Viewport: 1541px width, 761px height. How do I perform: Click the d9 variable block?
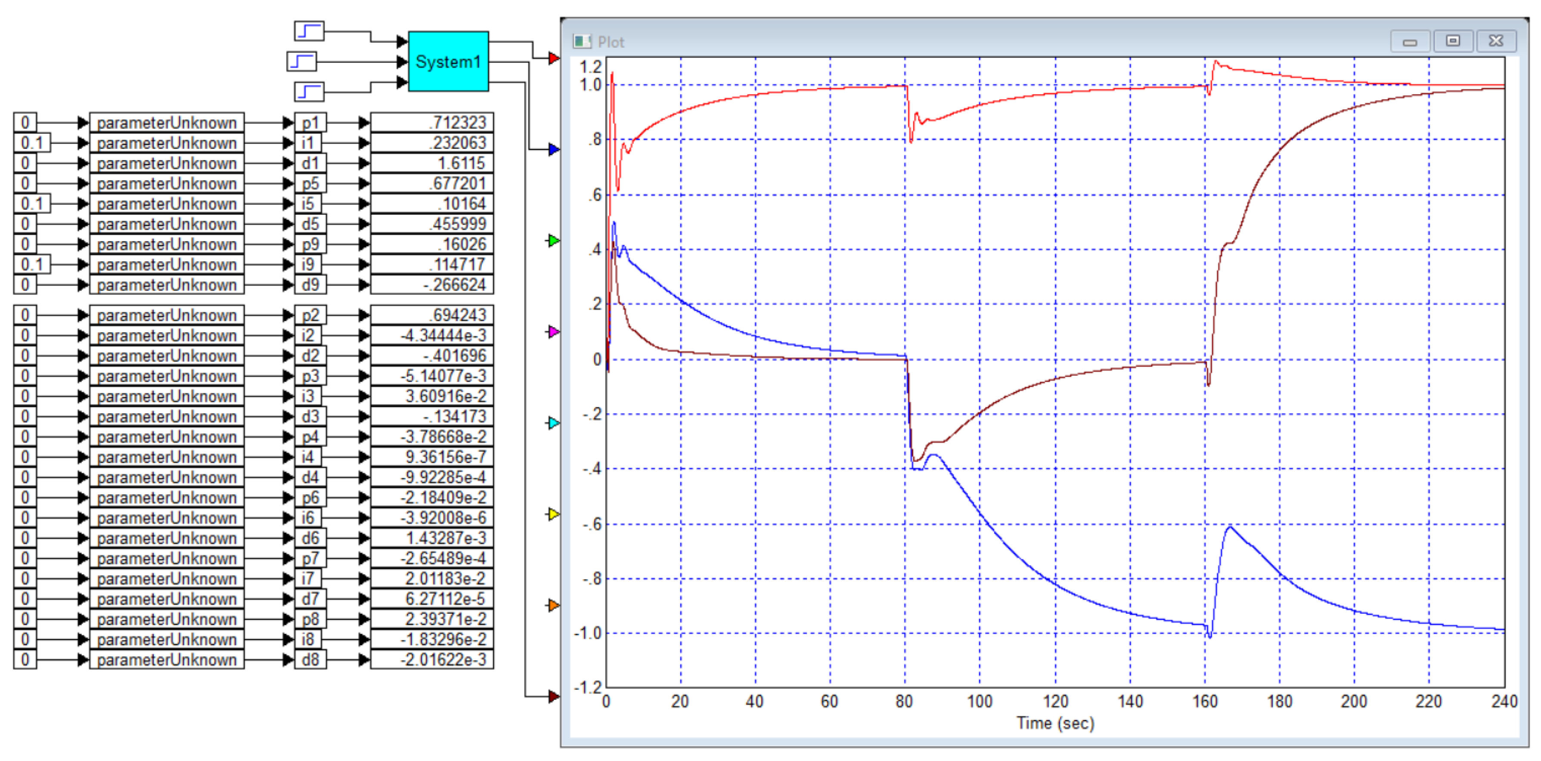[310, 285]
